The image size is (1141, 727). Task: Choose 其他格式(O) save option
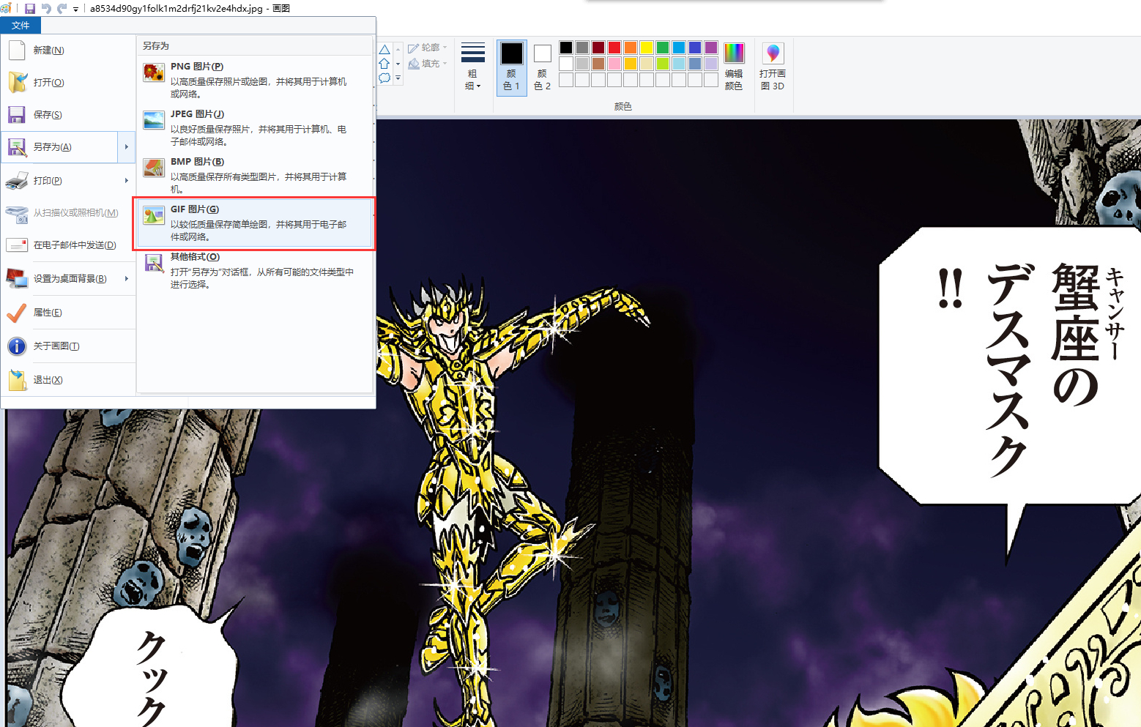coord(255,270)
